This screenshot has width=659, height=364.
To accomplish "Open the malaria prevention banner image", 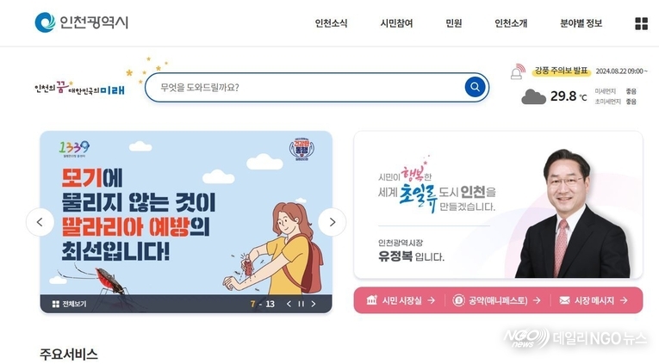I will tap(186, 213).
